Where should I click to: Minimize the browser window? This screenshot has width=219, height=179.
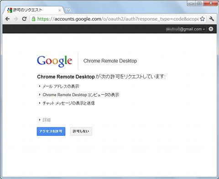192,3
